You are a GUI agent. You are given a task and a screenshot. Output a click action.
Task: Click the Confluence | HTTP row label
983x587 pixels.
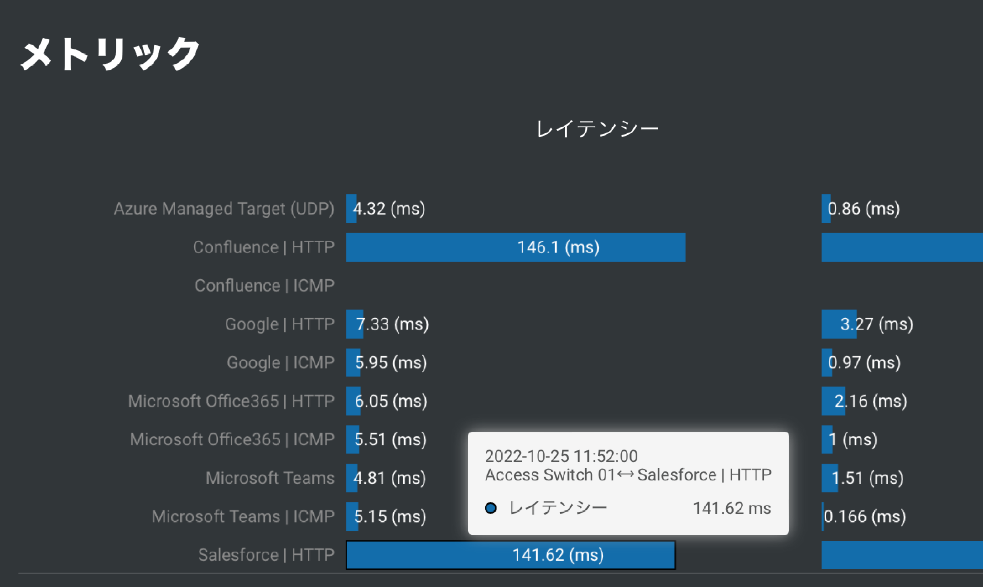(x=264, y=247)
